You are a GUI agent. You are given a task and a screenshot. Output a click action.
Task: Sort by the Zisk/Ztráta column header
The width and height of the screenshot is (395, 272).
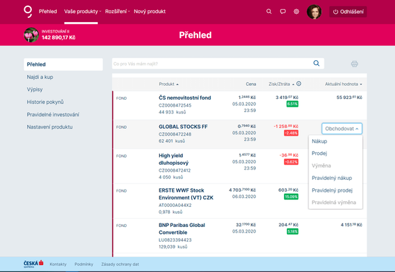(x=281, y=84)
